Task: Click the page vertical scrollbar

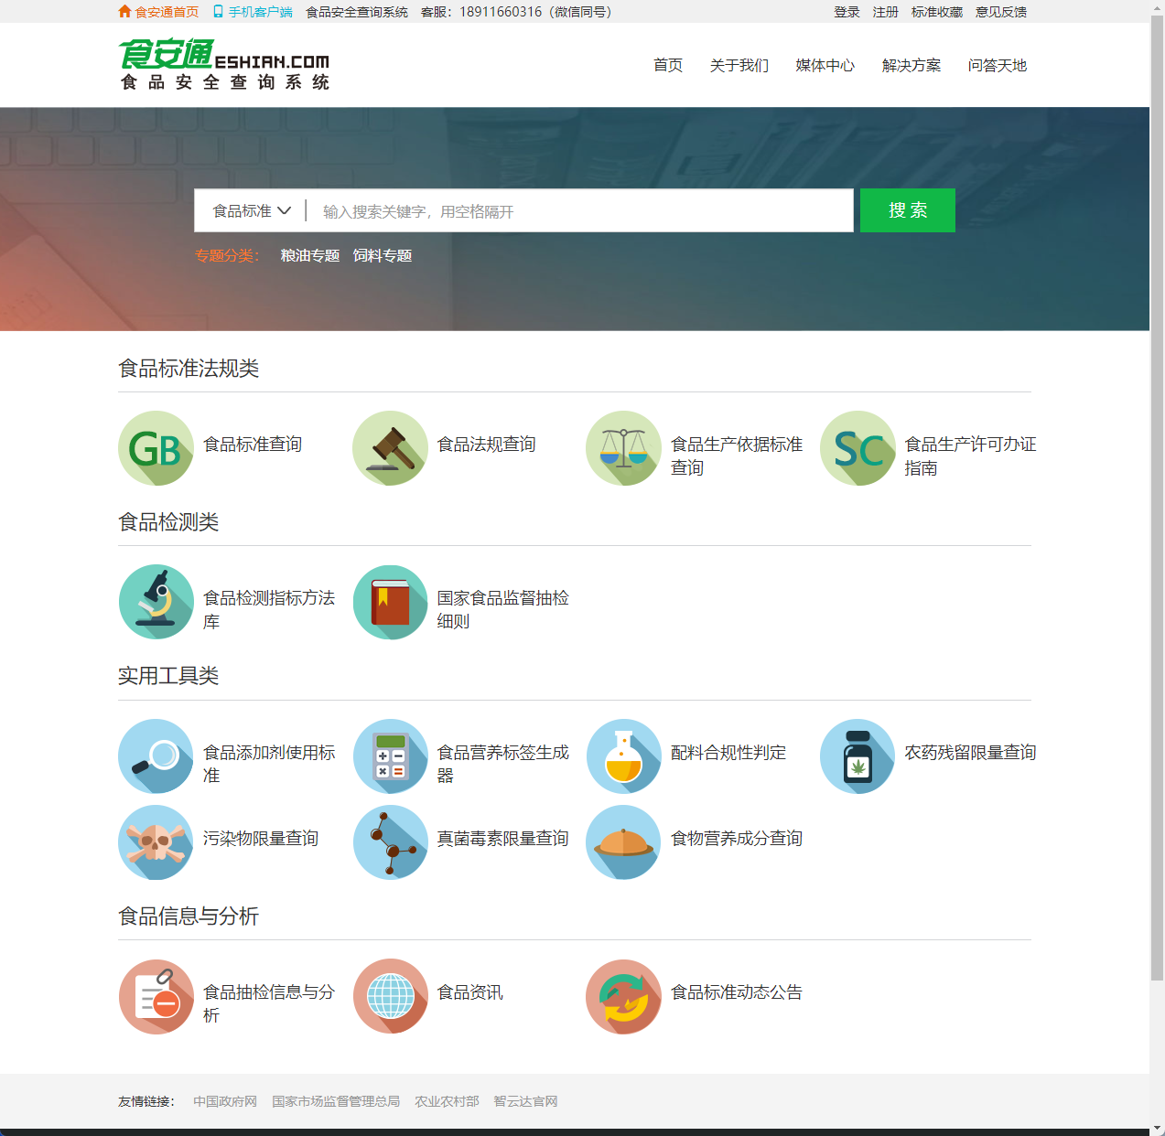Action: 1157,549
